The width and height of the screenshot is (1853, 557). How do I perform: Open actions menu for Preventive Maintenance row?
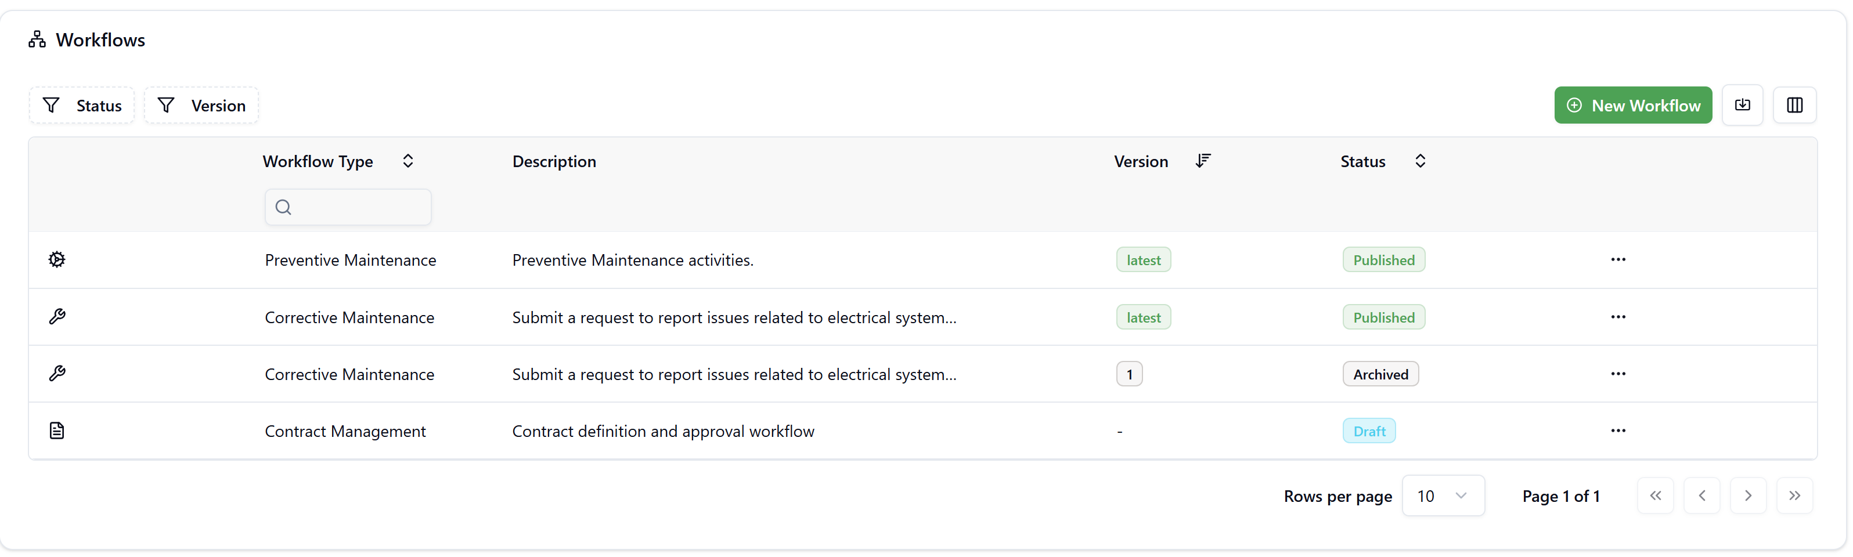[x=1618, y=259]
